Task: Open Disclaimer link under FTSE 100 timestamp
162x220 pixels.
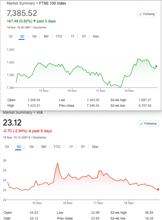Action: [40, 28]
